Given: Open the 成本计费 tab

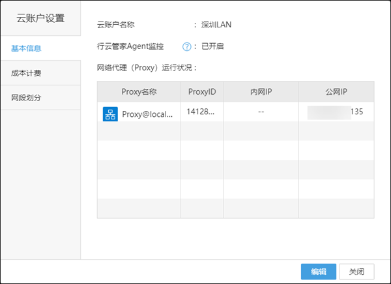Looking at the screenshot, I should click(x=27, y=73).
